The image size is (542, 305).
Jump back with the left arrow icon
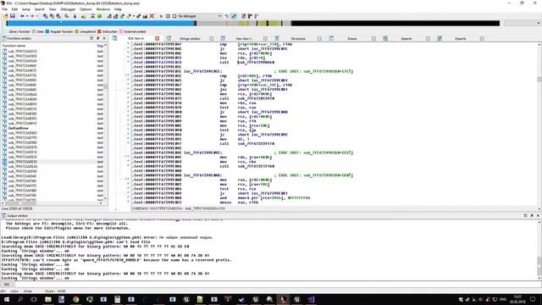(x=23, y=16)
